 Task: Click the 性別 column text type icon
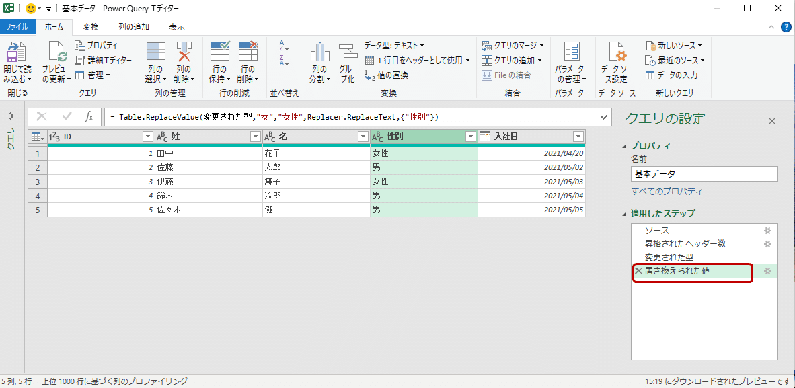point(377,137)
